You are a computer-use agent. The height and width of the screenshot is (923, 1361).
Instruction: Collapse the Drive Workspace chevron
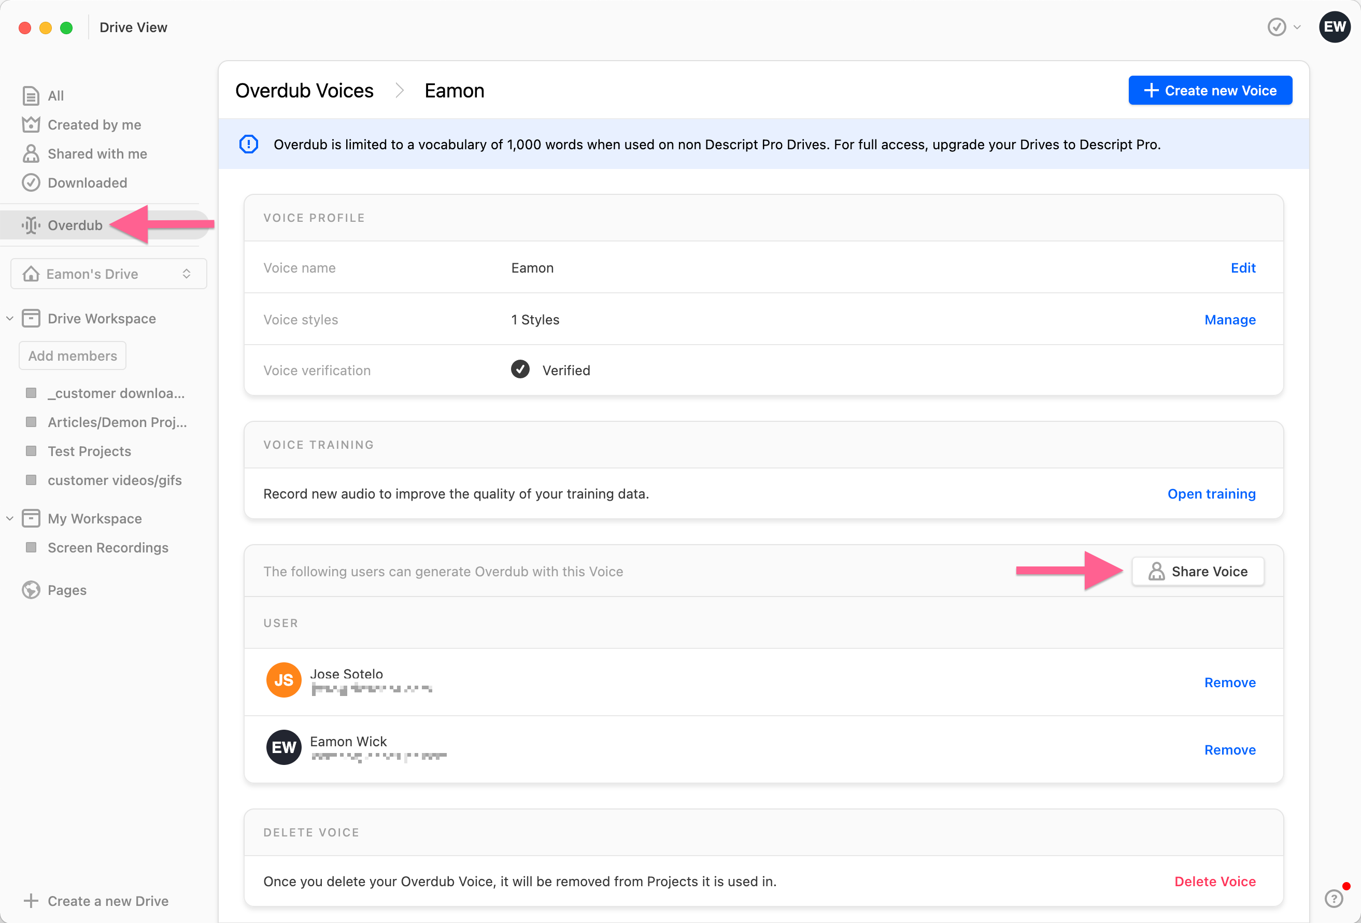[10, 319]
